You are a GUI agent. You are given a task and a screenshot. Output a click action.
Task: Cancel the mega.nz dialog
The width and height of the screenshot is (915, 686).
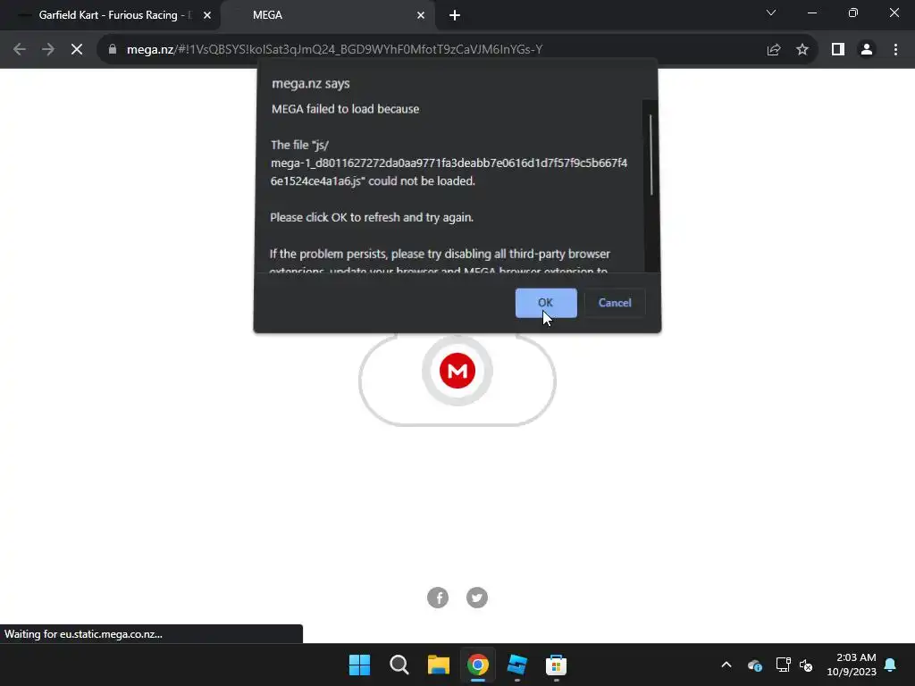pos(615,303)
